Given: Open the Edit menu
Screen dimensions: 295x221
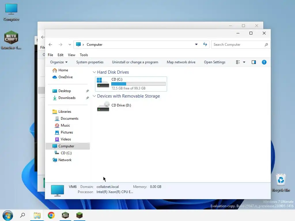Looking at the screenshot, I should 60,55.
